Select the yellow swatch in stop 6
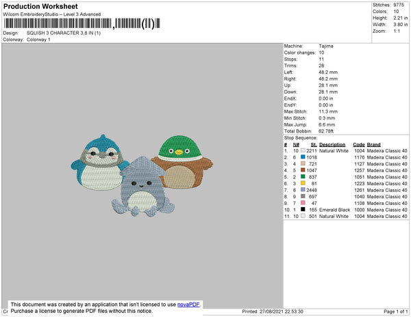 [303, 183]
